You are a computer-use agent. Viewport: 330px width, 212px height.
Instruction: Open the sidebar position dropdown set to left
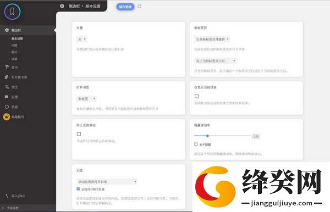coord(82,39)
